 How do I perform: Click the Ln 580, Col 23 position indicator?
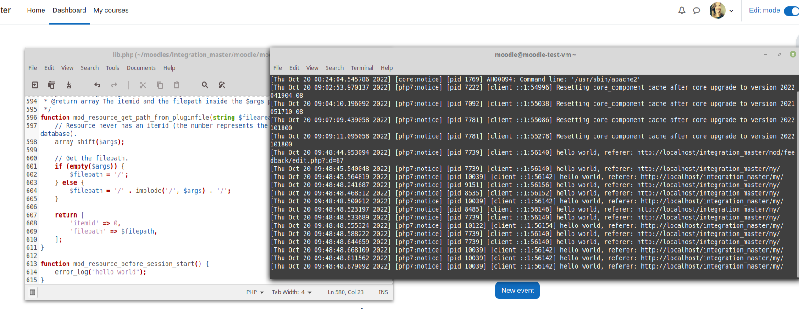click(x=345, y=292)
